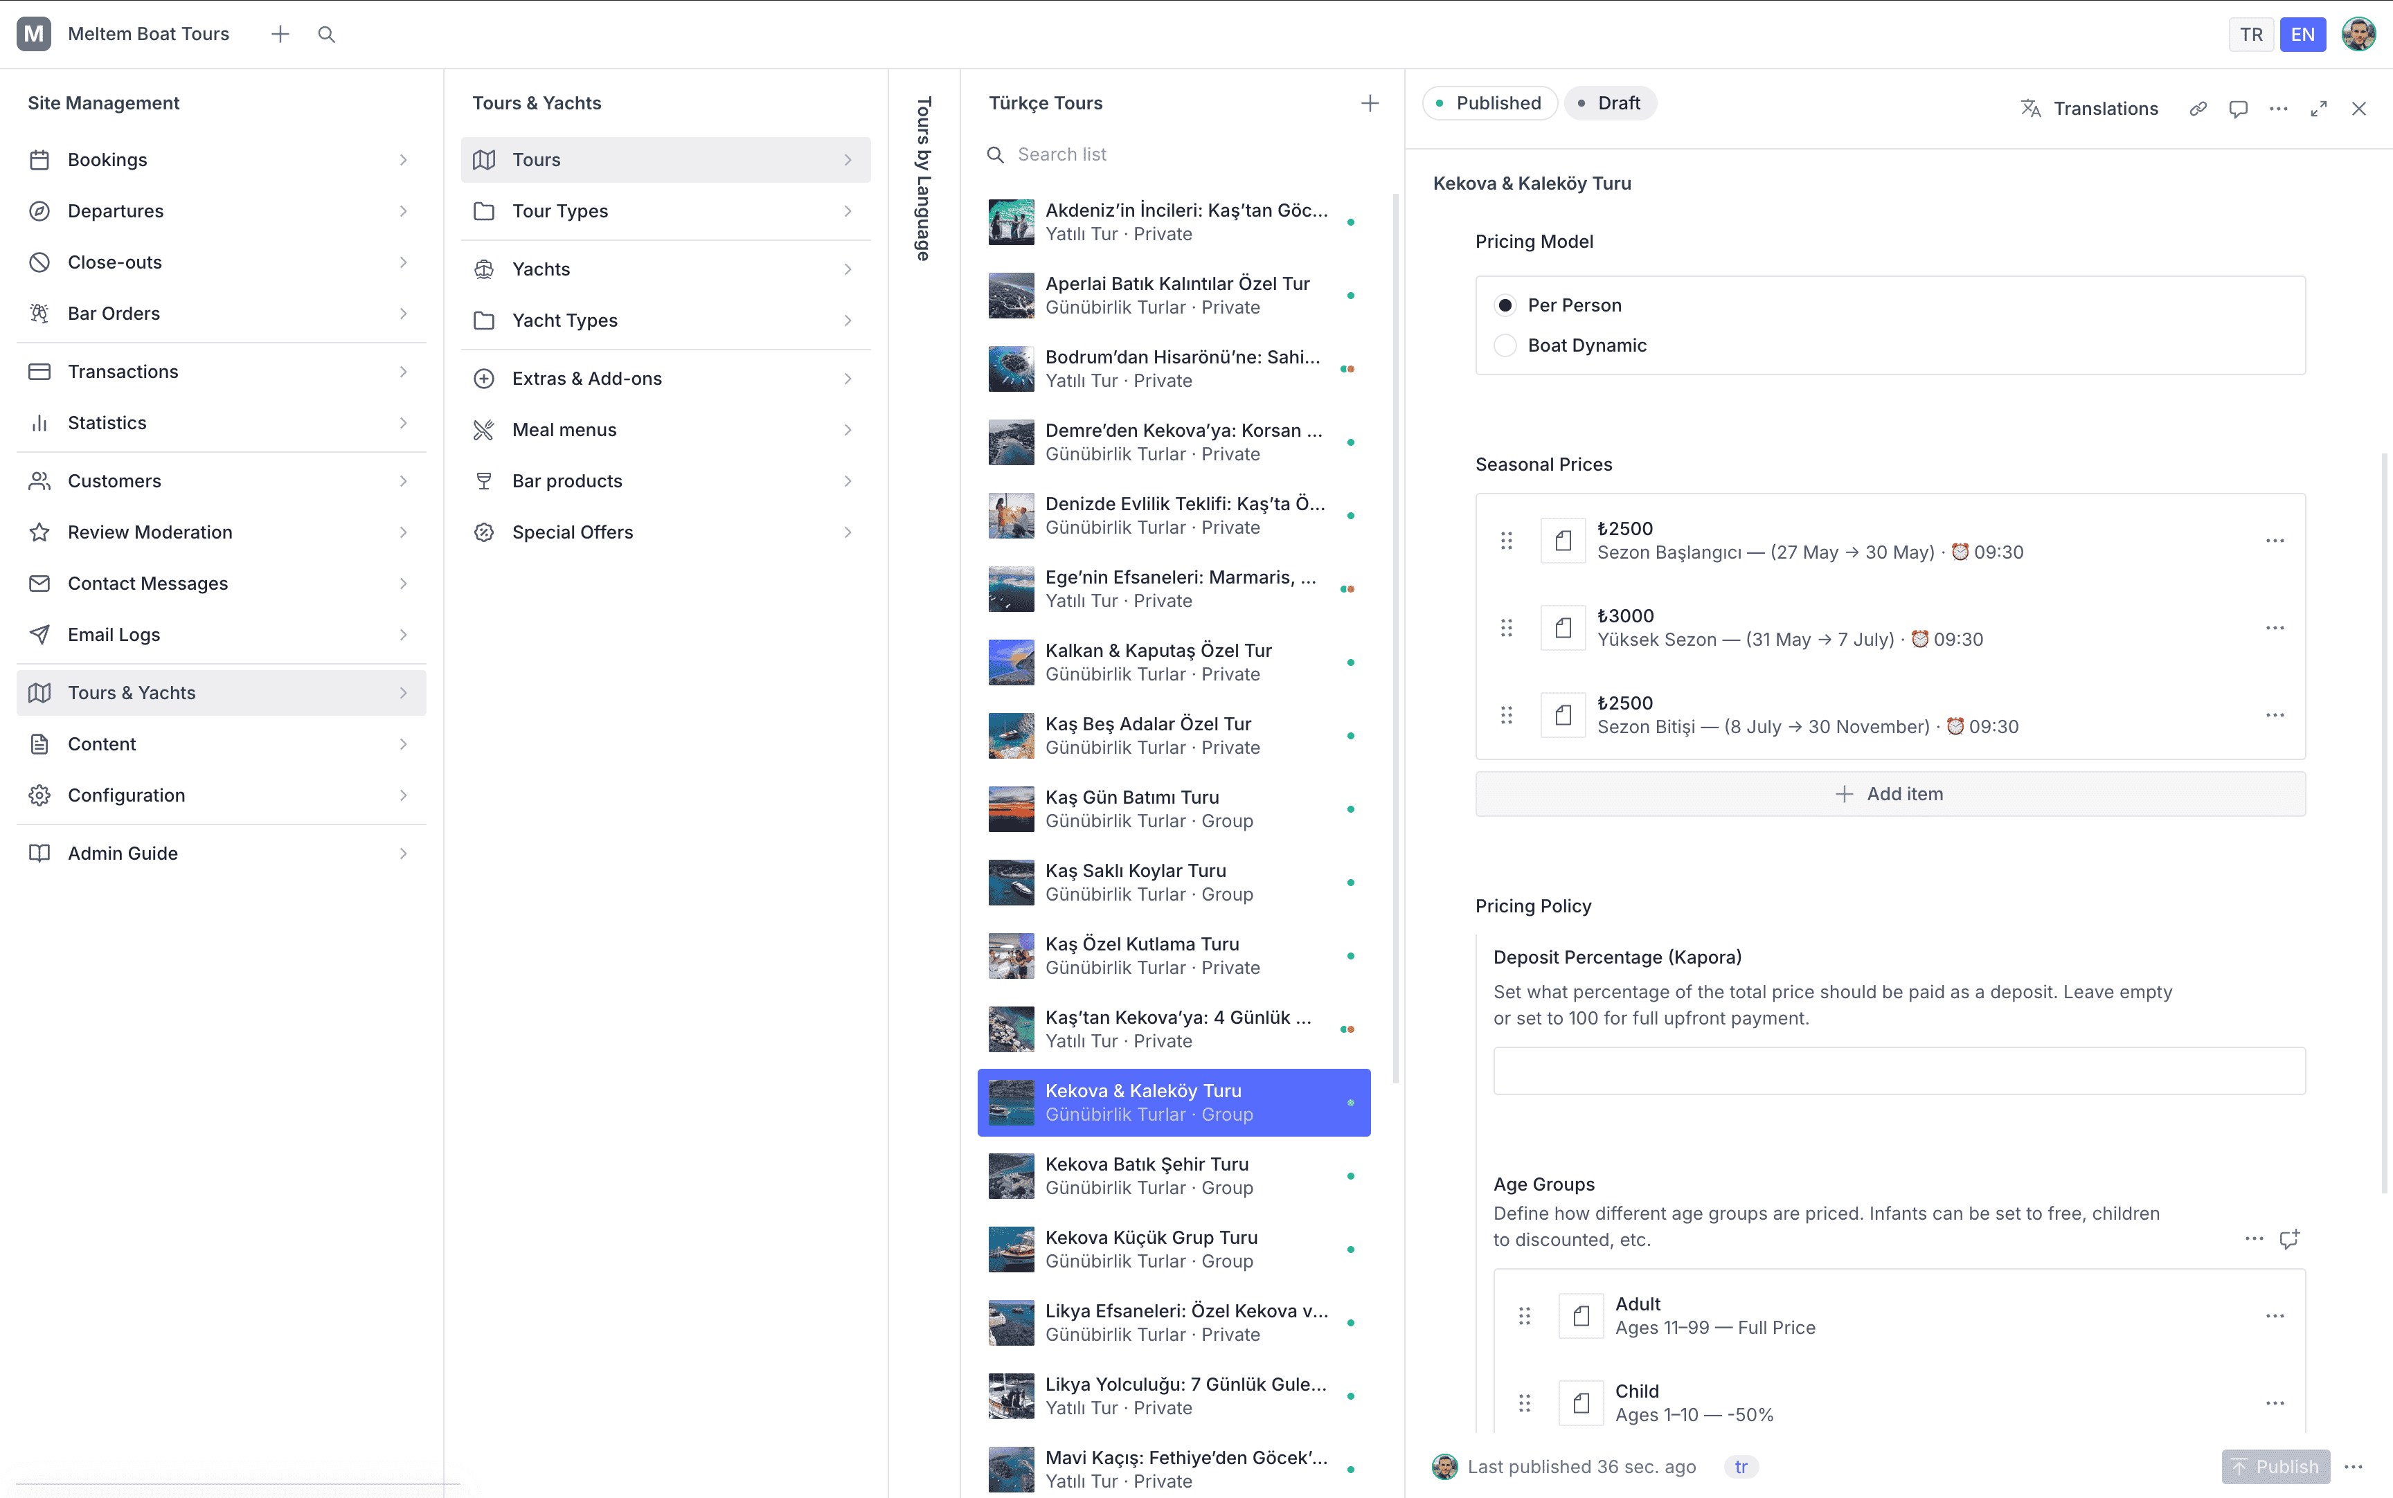The height and width of the screenshot is (1498, 2393).
Task: Open the user avatar in the top right
Action: (x=2358, y=34)
